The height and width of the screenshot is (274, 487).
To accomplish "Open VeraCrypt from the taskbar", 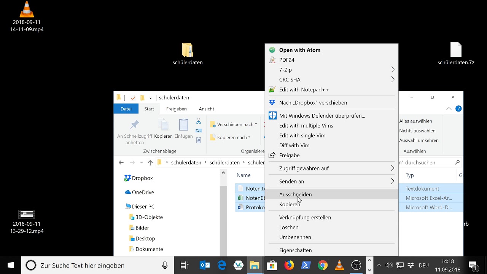I will 239,265.
